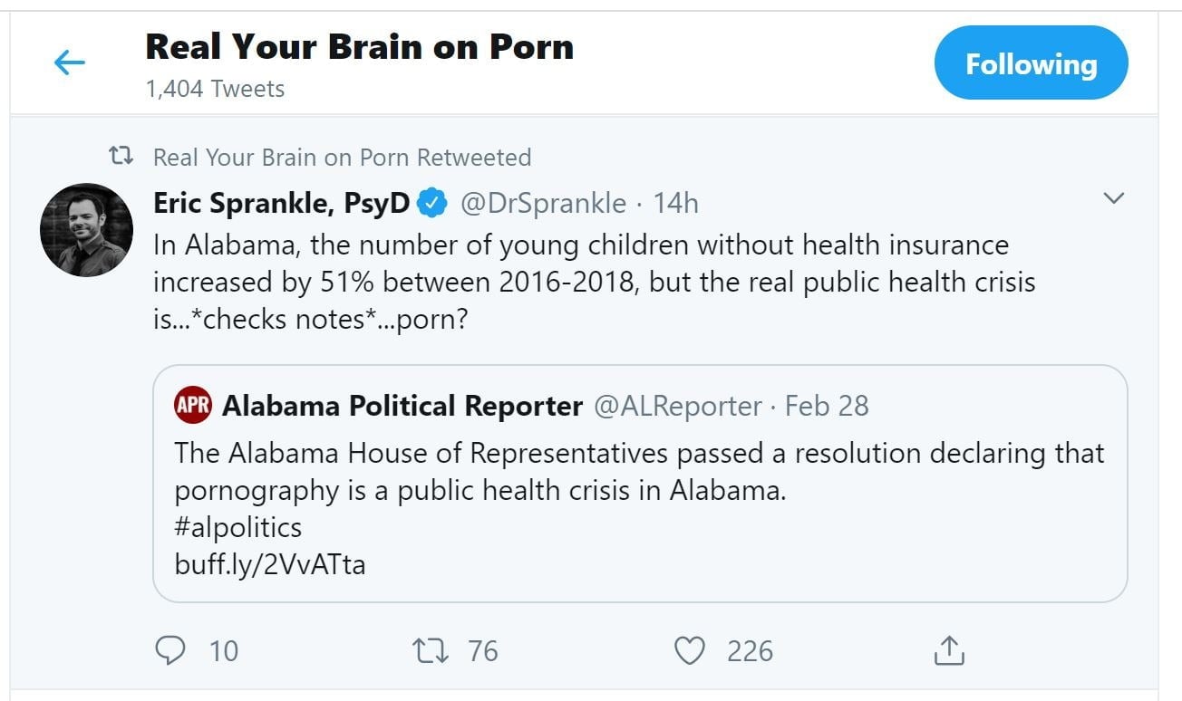Click the Real Your Brain on Porn Retweeted label
The height and width of the screenshot is (701, 1182).
[x=342, y=157]
